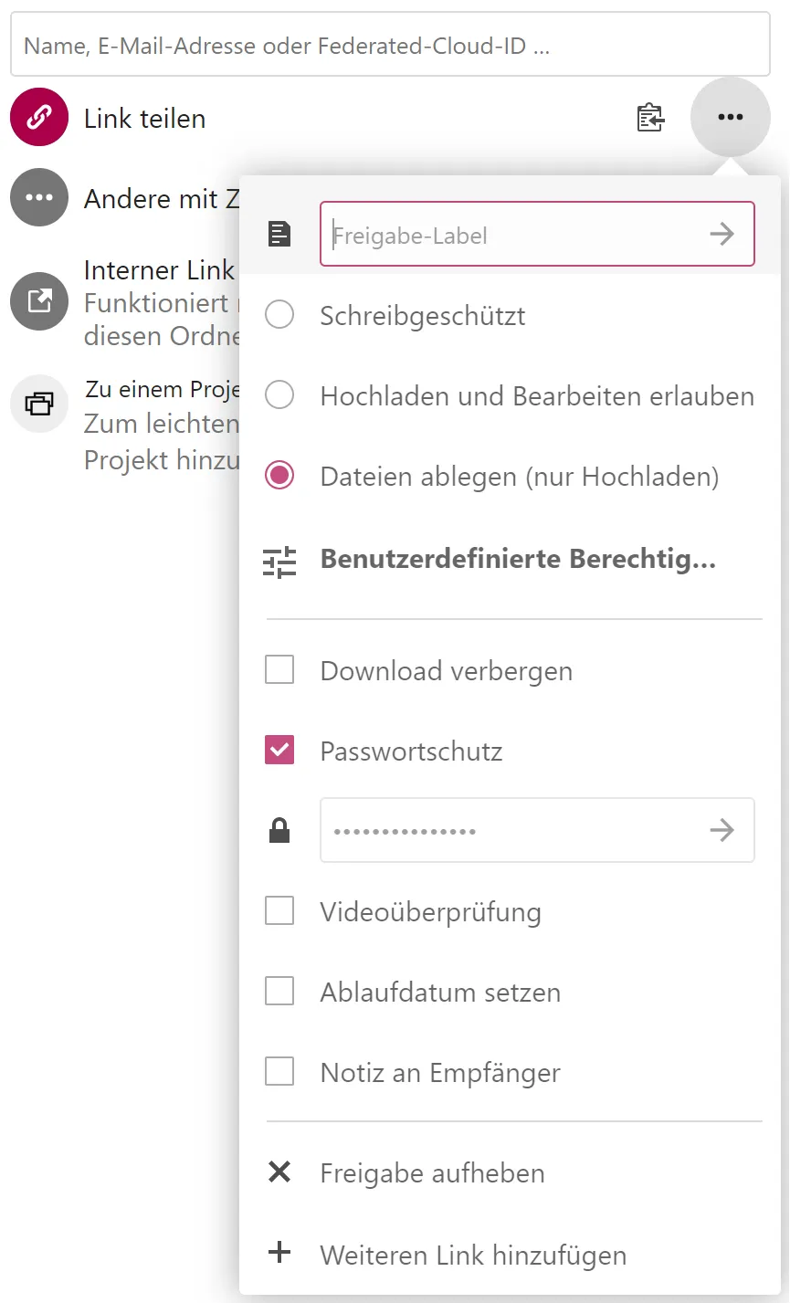The height and width of the screenshot is (1303, 790).
Task: Select 'Hochladen und Bearbeiten erlauben'
Action: click(x=279, y=395)
